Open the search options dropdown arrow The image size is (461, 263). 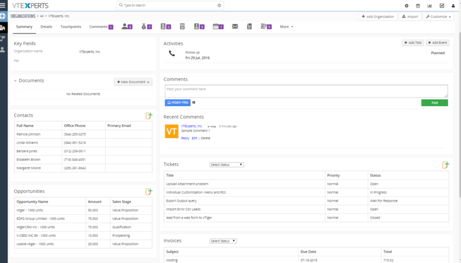(x=219, y=5)
